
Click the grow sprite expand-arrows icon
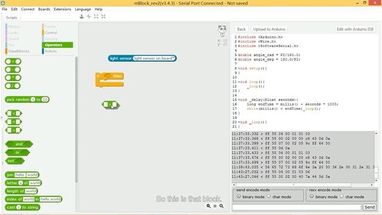(x=96, y=16)
